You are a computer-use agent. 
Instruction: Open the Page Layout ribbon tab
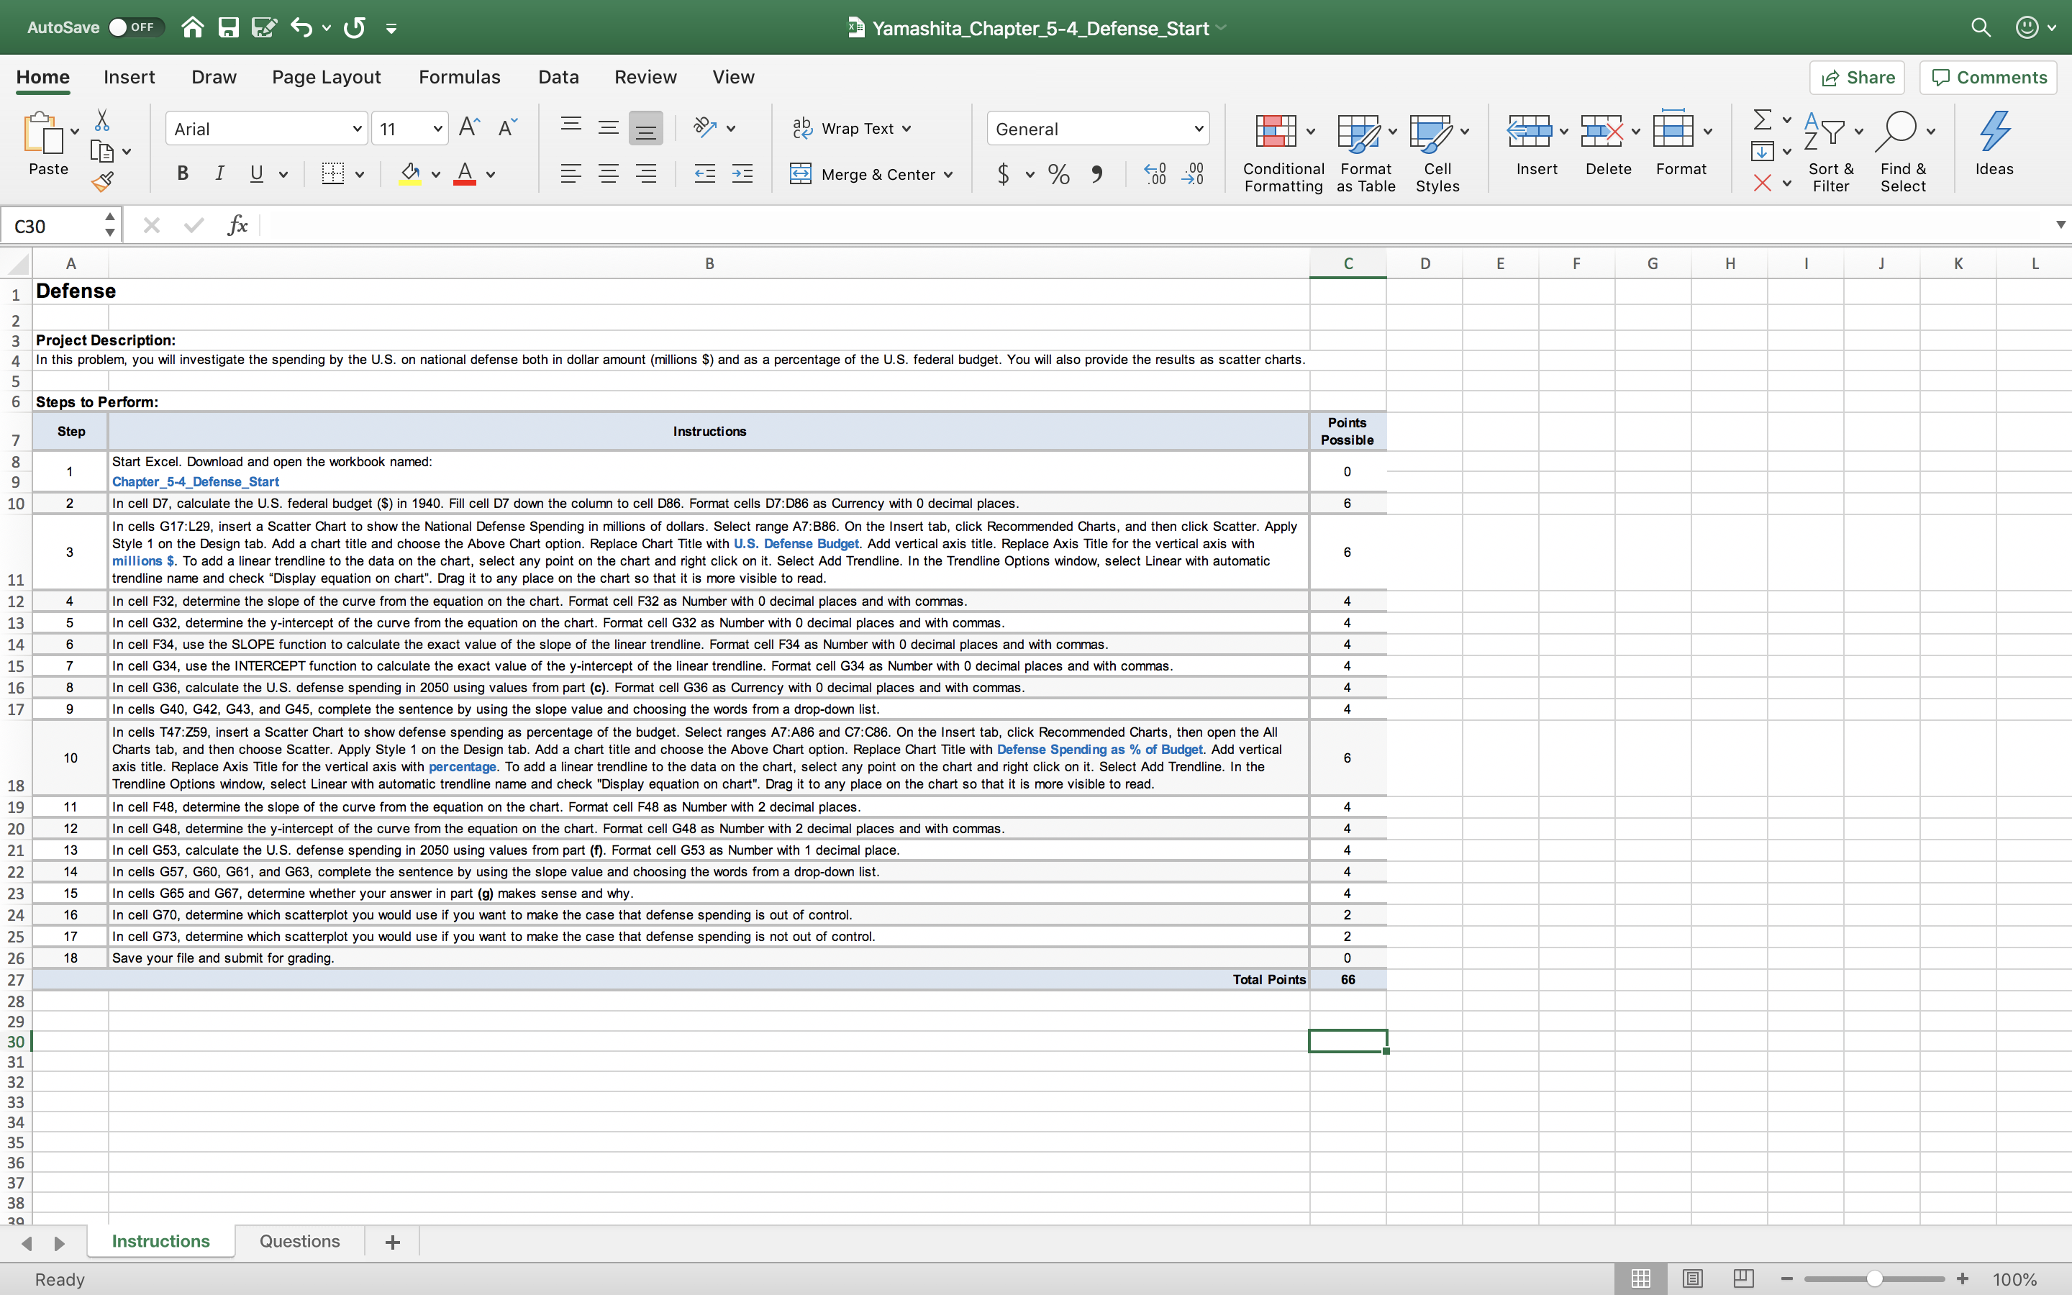[x=326, y=77]
